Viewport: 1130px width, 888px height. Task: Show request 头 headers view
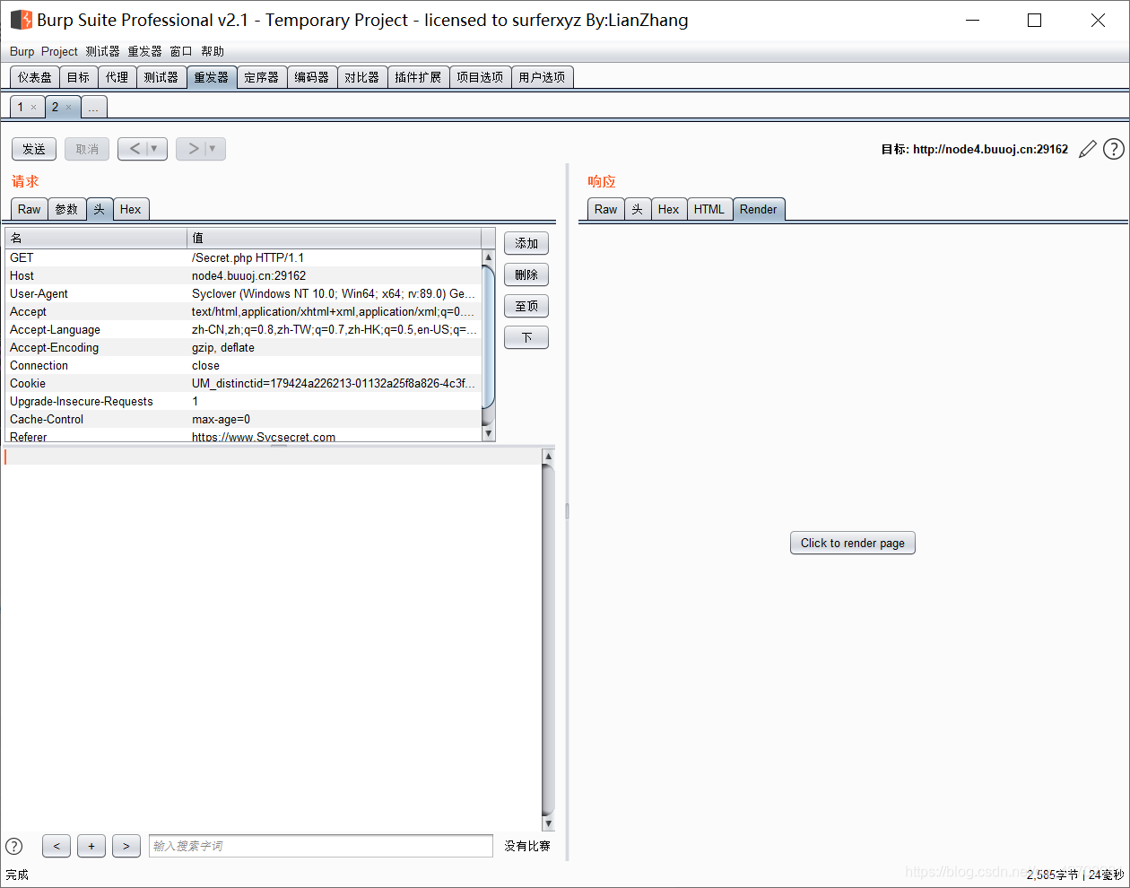(100, 209)
